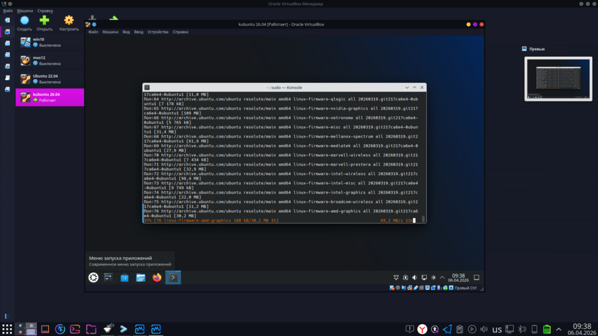Open the Kickoff application launcher in the guest panel
The height and width of the screenshot is (336, 598).
(93, 278)
